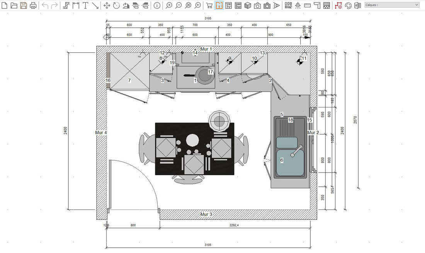Click the Mur 3 wall label
This screenshot has width=425, height=253.
pyautogui.click(x=206, y=214)
